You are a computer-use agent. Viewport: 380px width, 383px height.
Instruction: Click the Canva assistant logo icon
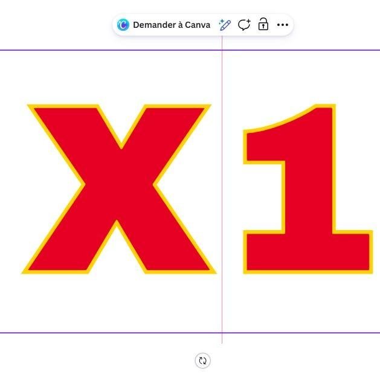(123, 25)
